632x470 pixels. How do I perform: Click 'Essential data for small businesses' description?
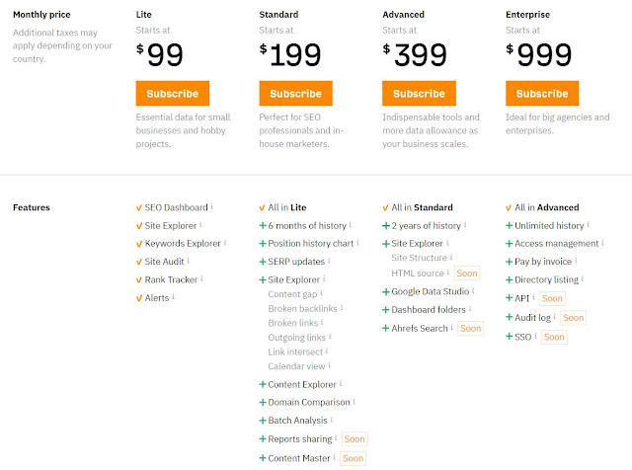[183, 130]
